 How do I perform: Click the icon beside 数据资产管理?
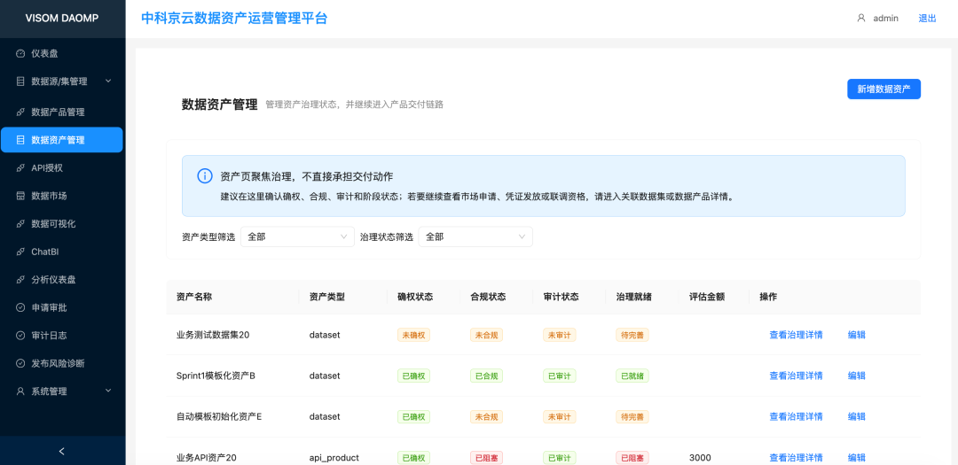[x=20, y=140]
